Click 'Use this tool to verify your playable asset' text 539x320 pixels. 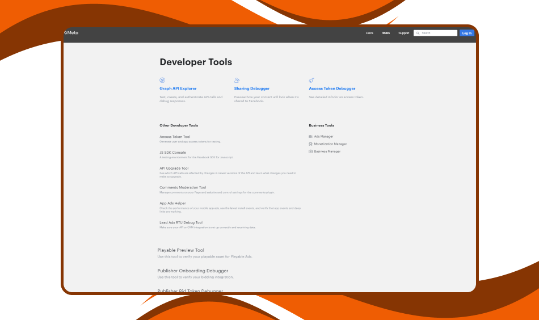pos(204,256)
